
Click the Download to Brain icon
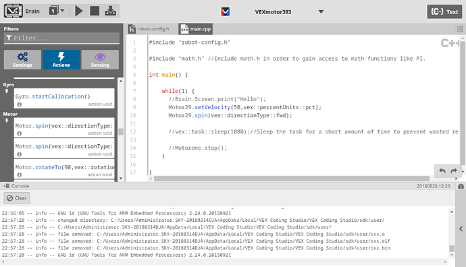click(x=111, y=11)
